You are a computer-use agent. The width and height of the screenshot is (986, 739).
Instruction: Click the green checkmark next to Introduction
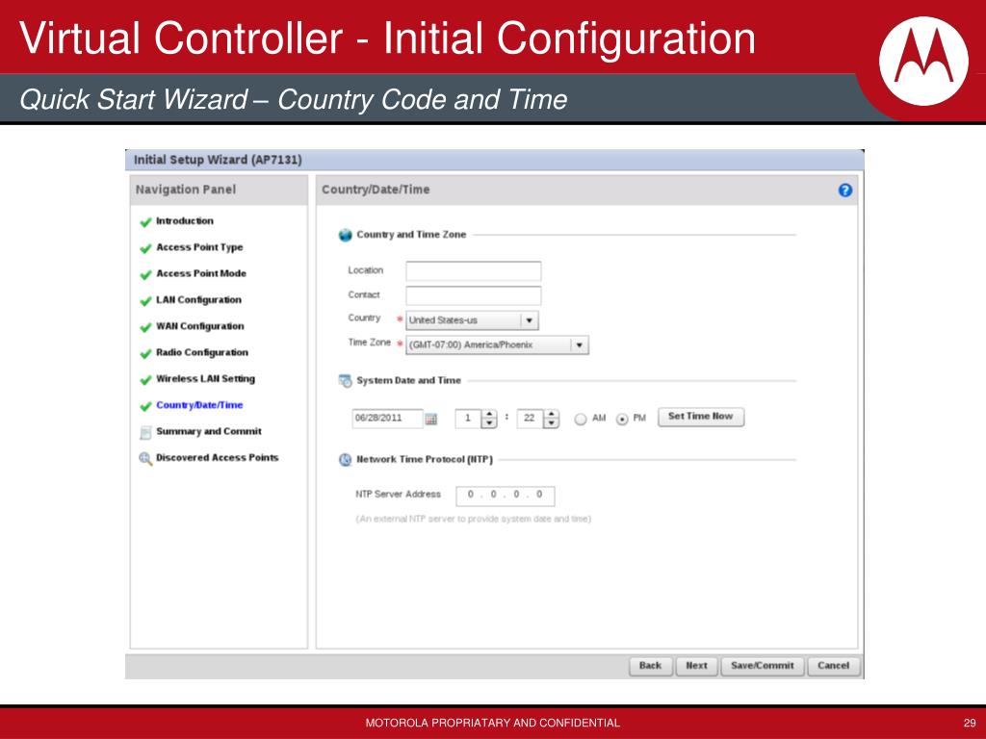[146, 222]
